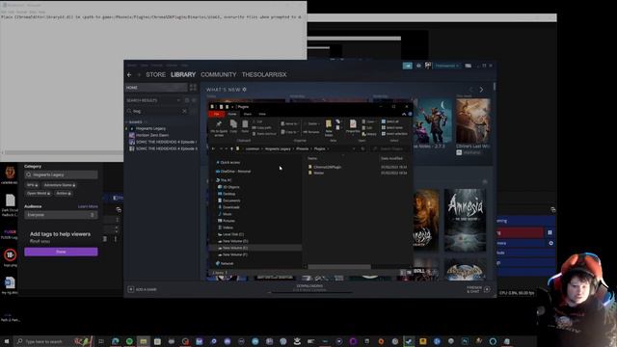Open Task View from the taskbar
The height and width of the screenshot is (347, 617).
click(101, 341)
